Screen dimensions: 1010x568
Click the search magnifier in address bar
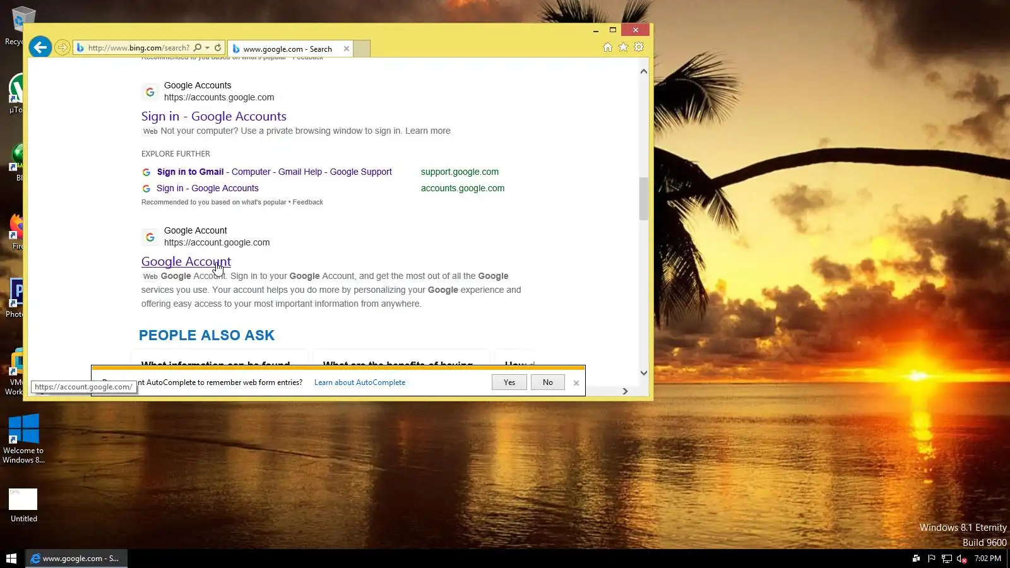pos(198,47)
